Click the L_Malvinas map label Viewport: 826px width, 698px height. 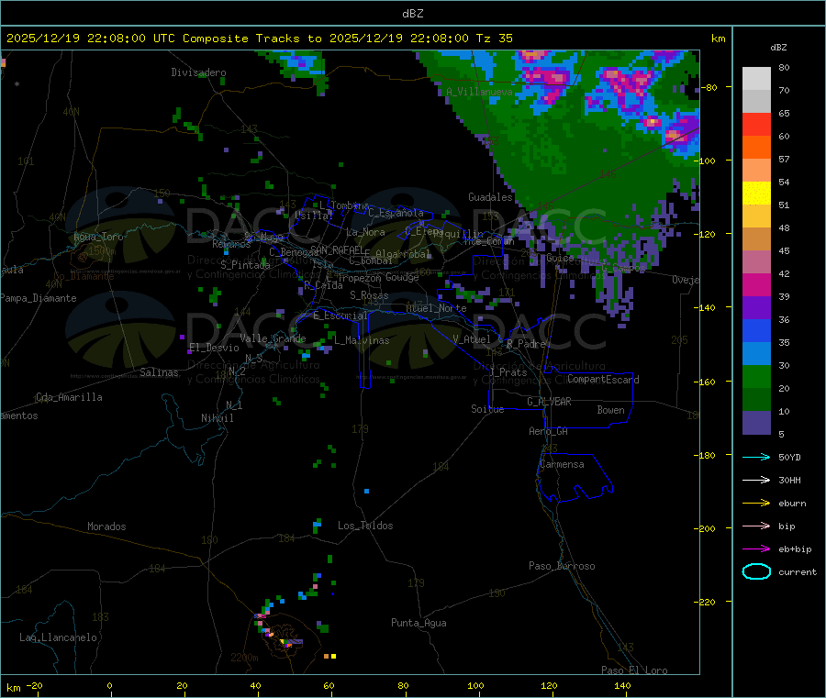coord(362,340)
